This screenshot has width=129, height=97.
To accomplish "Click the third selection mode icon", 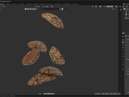I will (x=29, y=9).
